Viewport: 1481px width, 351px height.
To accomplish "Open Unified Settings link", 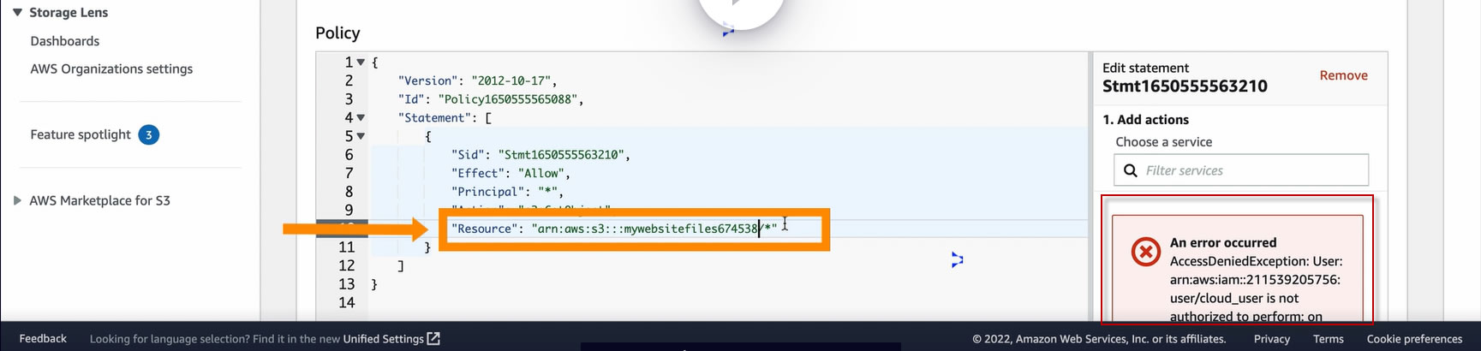I will pos(383,339).
